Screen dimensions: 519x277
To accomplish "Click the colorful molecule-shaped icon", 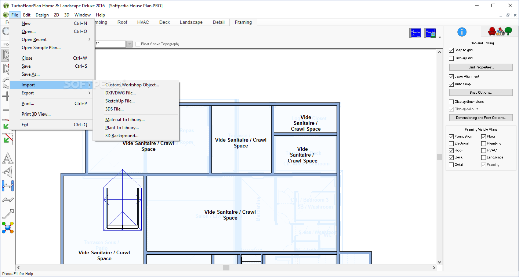I will tap(8, 228).
